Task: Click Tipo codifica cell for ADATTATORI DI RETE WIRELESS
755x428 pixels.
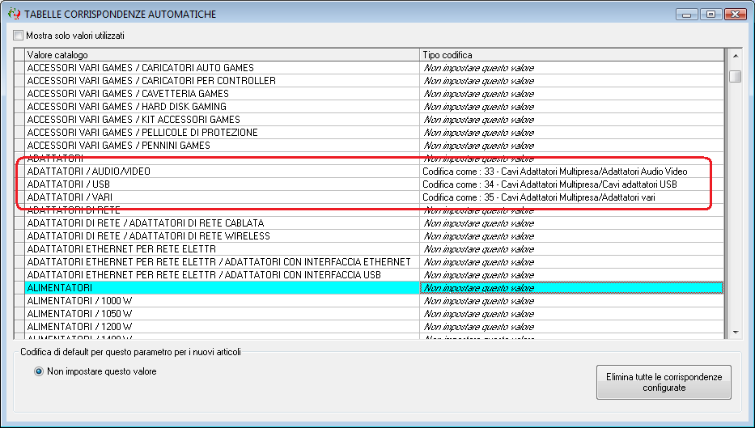Action: point(571,236)
